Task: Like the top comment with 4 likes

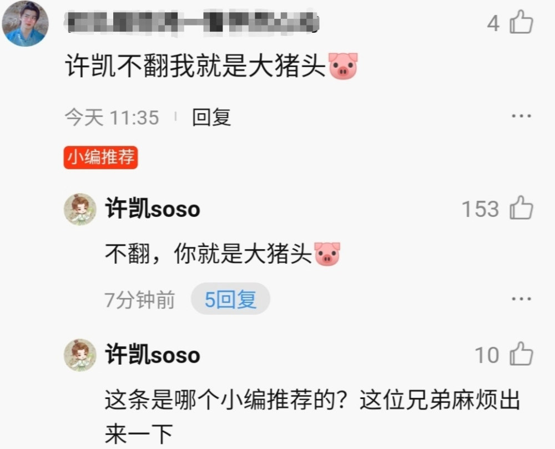Action: (521, 22)
